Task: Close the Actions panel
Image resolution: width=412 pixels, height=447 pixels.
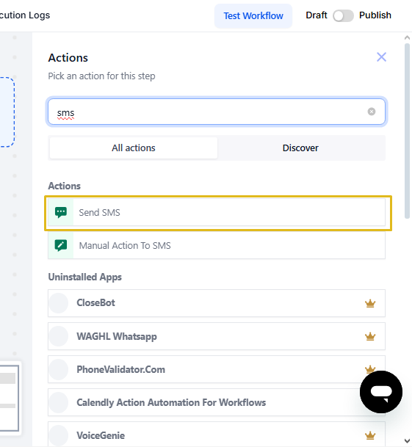Action: 381,57
